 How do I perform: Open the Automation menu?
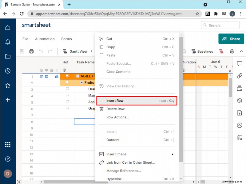pyautogui.click(x=45, y=39)
